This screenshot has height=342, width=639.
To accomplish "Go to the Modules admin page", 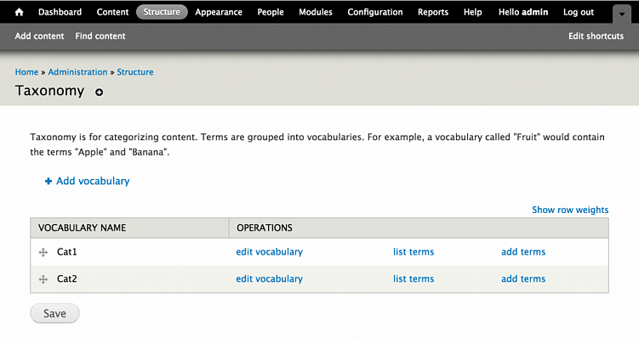I will pyautogui.click(x=316, y=13).
